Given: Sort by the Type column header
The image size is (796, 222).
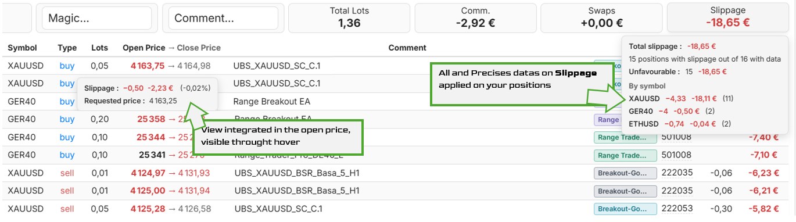Looking at the screenshot, I should pyautogui.click(x=67, y=48).
